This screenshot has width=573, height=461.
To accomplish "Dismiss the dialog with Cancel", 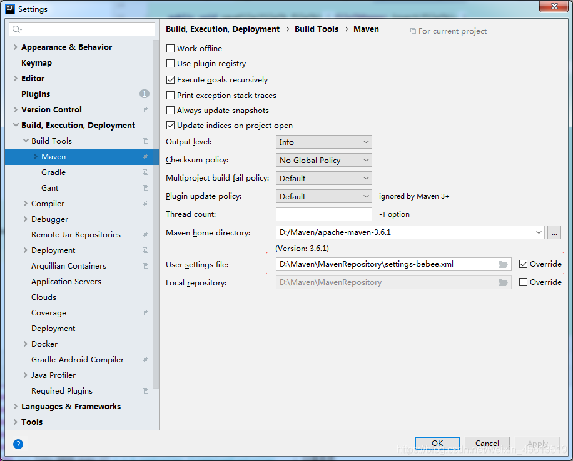I will coord(487,444).
